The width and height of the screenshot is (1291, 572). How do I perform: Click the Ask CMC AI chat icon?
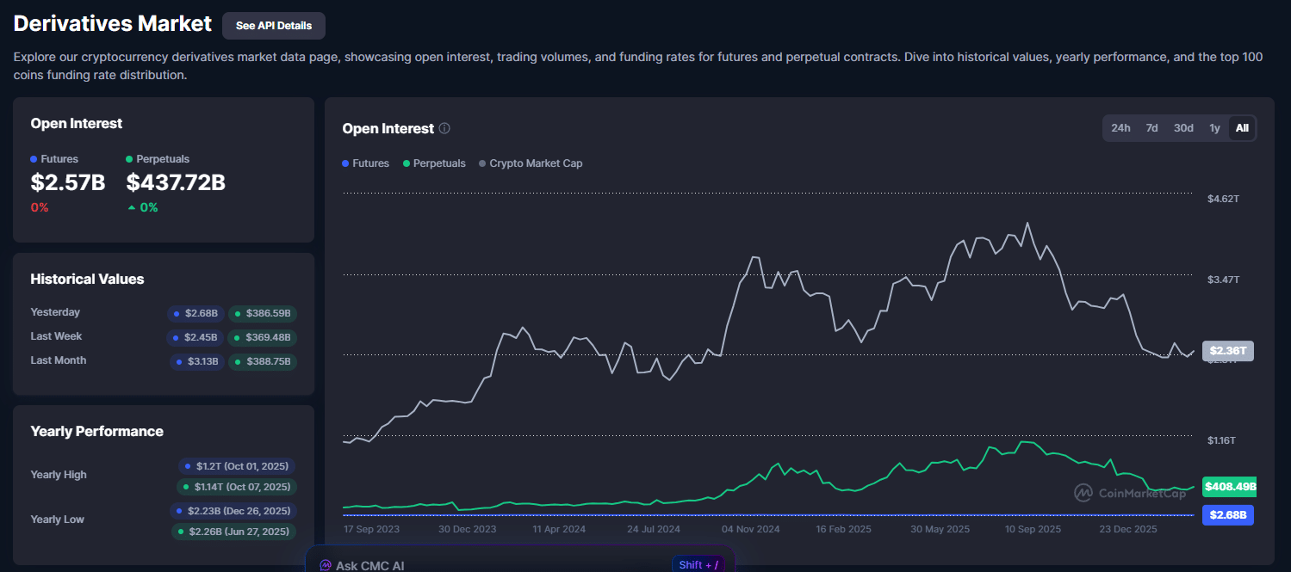(x=326, y=565)
